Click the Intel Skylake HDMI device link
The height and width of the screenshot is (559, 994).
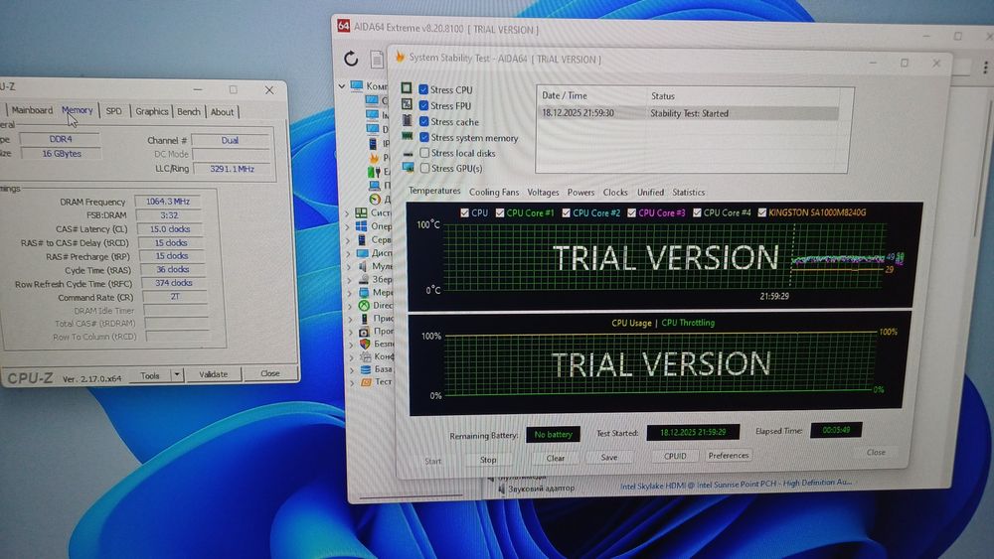click(x=736, y=484)
